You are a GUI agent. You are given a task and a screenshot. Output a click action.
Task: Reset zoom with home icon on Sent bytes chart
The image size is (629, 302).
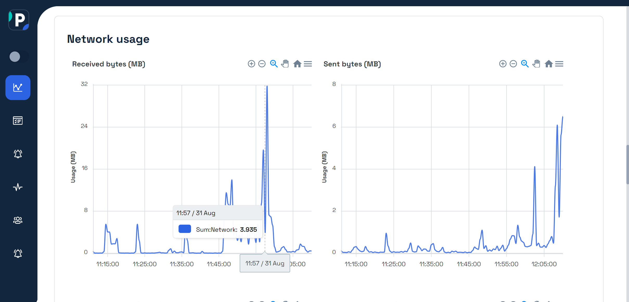tap(549, 64)
